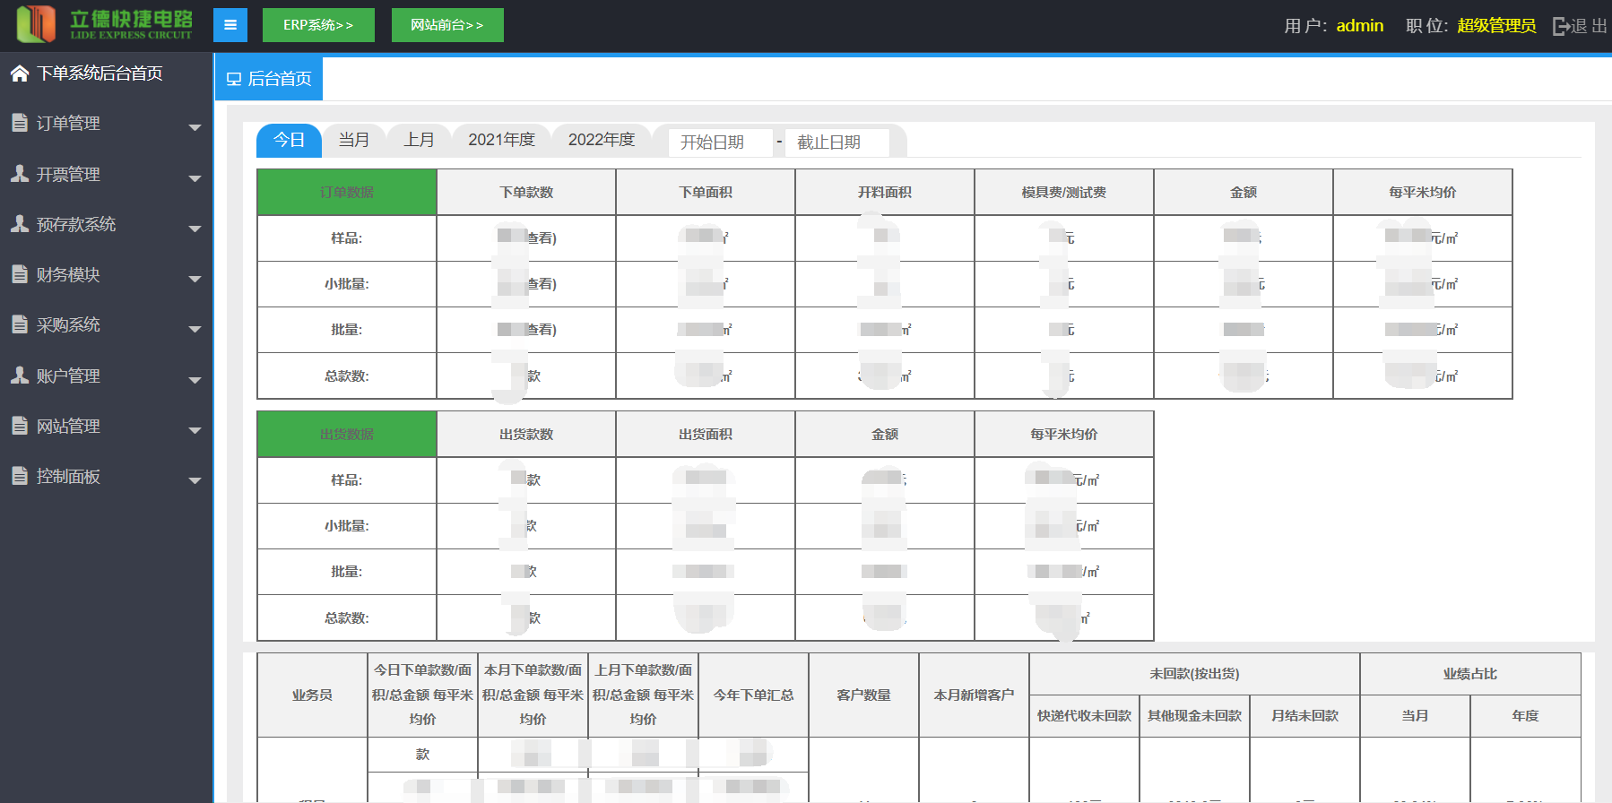Select the 2022年度 tab
Image resolution: width=1612 pixels, height=803 pixels.
pyautogui.click(x=601, y=140)
